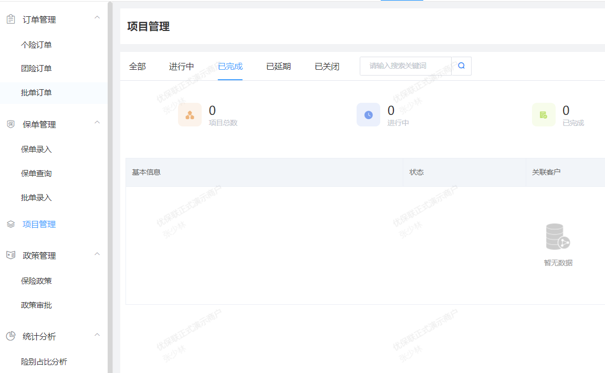
Task: Open 政策审批 in the sidebar
Action: [36, 305]
